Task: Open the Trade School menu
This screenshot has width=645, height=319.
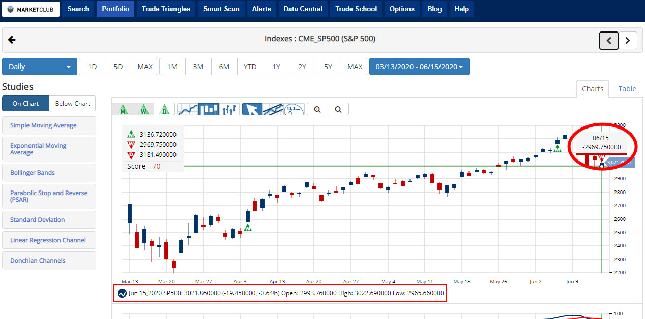Action: click(x=356, y=9)
